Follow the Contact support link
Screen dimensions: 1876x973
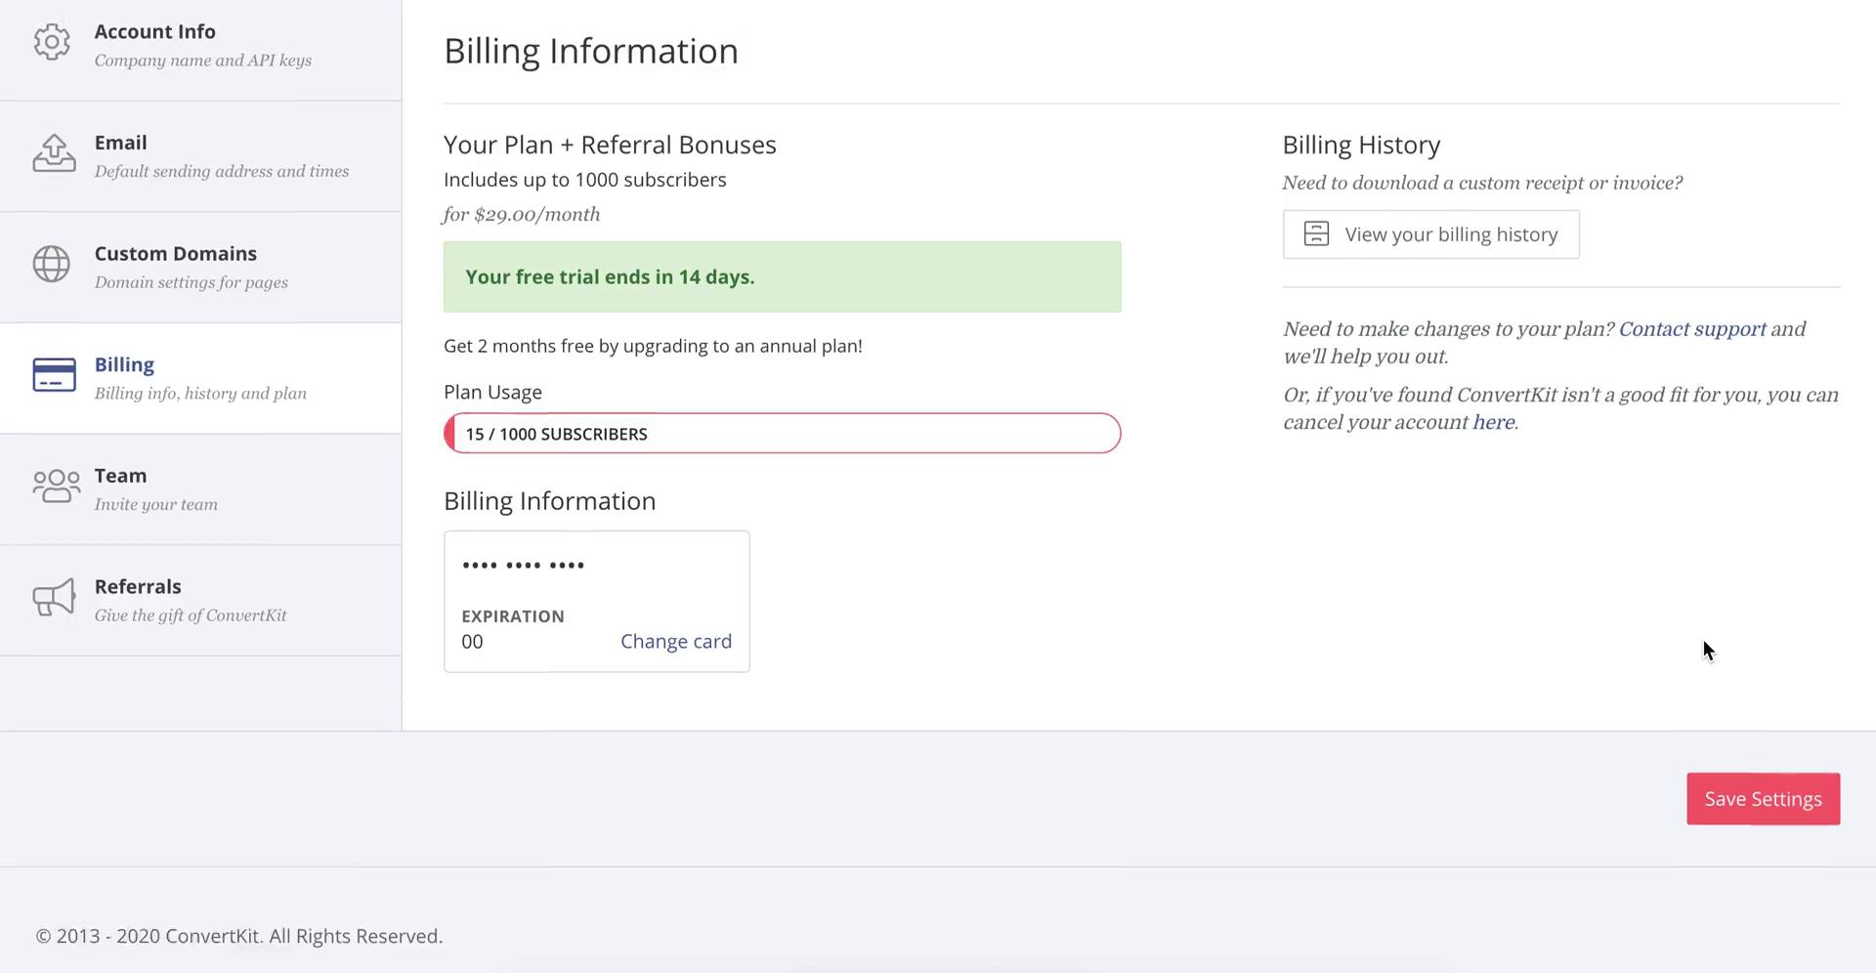point(1692,329)
